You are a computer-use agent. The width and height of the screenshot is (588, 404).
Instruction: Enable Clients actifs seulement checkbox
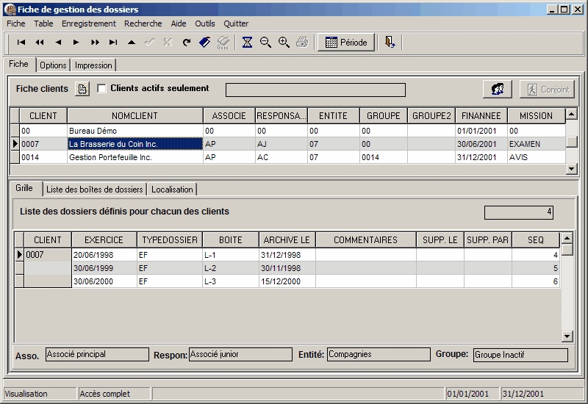102,89
